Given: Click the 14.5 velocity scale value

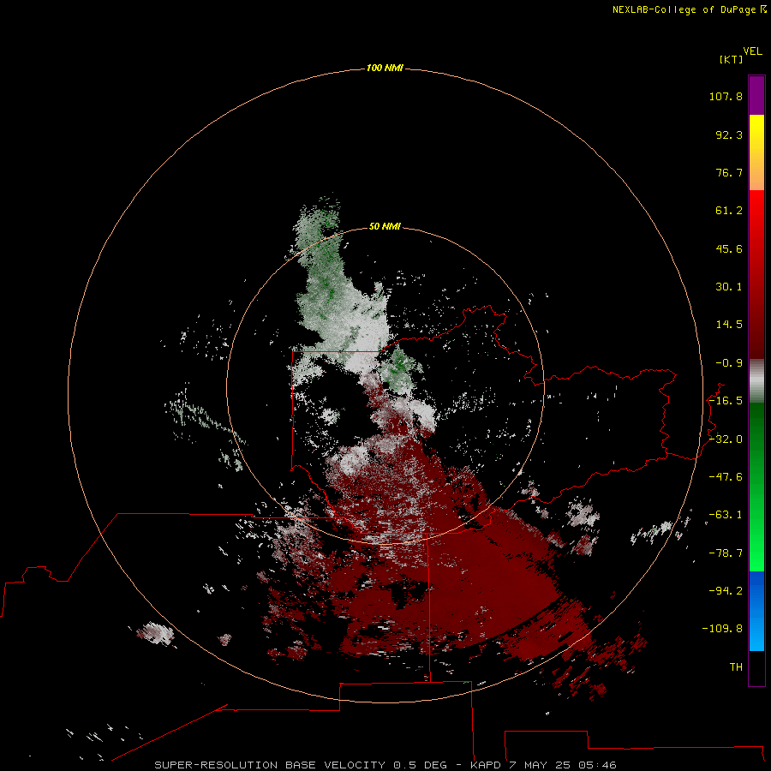Looking at the screenshot, I should (729, 325).
